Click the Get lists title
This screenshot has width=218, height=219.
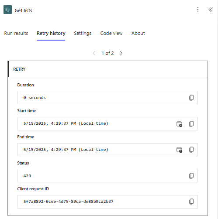pos(24,10)
